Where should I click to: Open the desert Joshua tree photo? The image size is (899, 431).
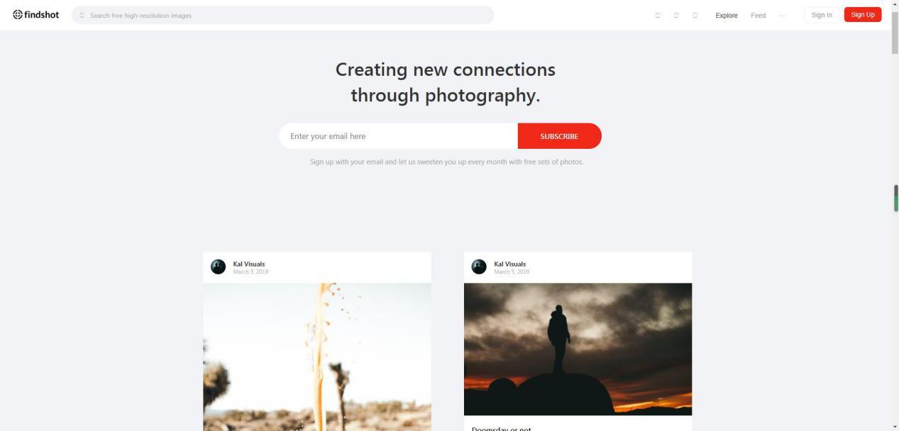click(317, 357)
